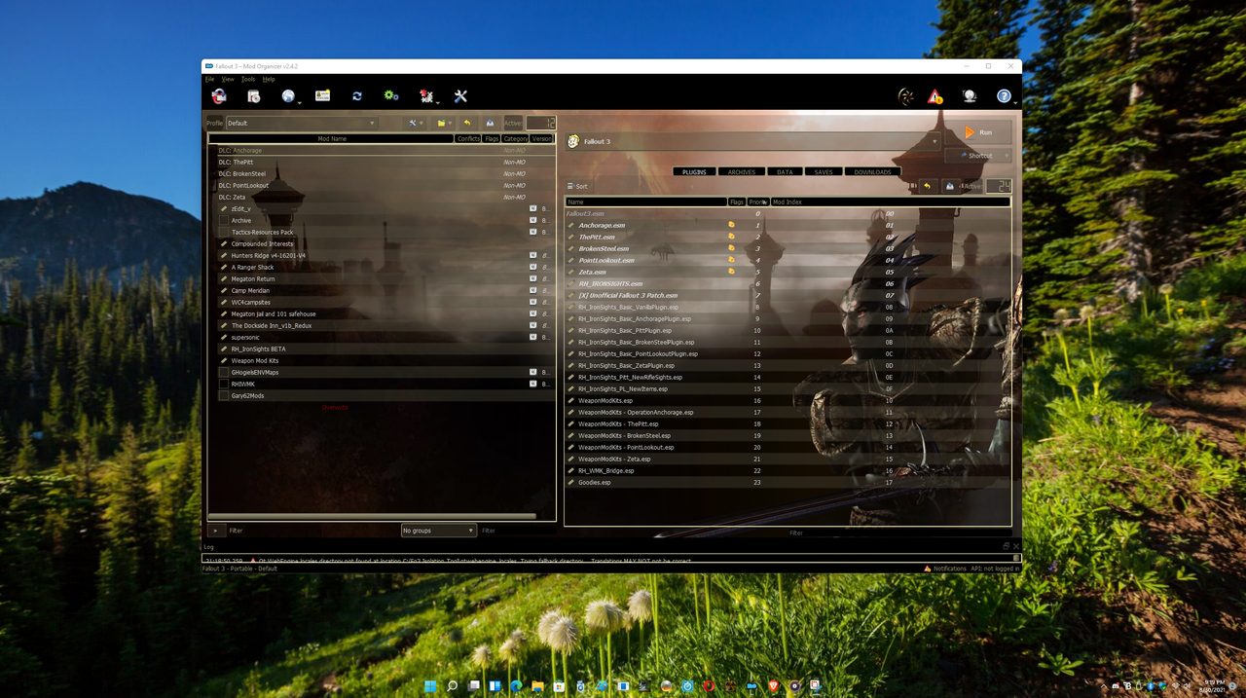This screenshot has height=698, width=1246.
Task: Toggle the zEdit_v mod checkbox
Action: pyautogui.click(x=224, y=208)
